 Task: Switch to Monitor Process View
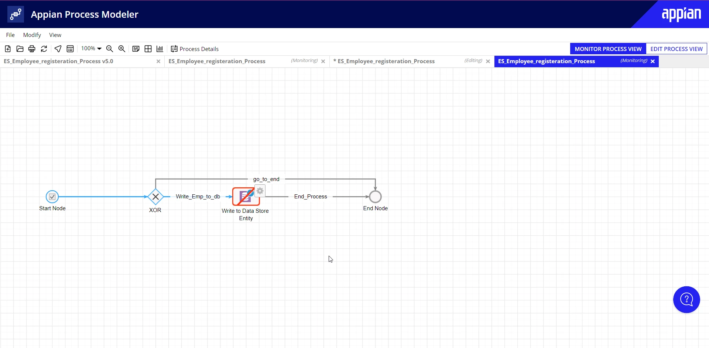click(x=608, y=49)
